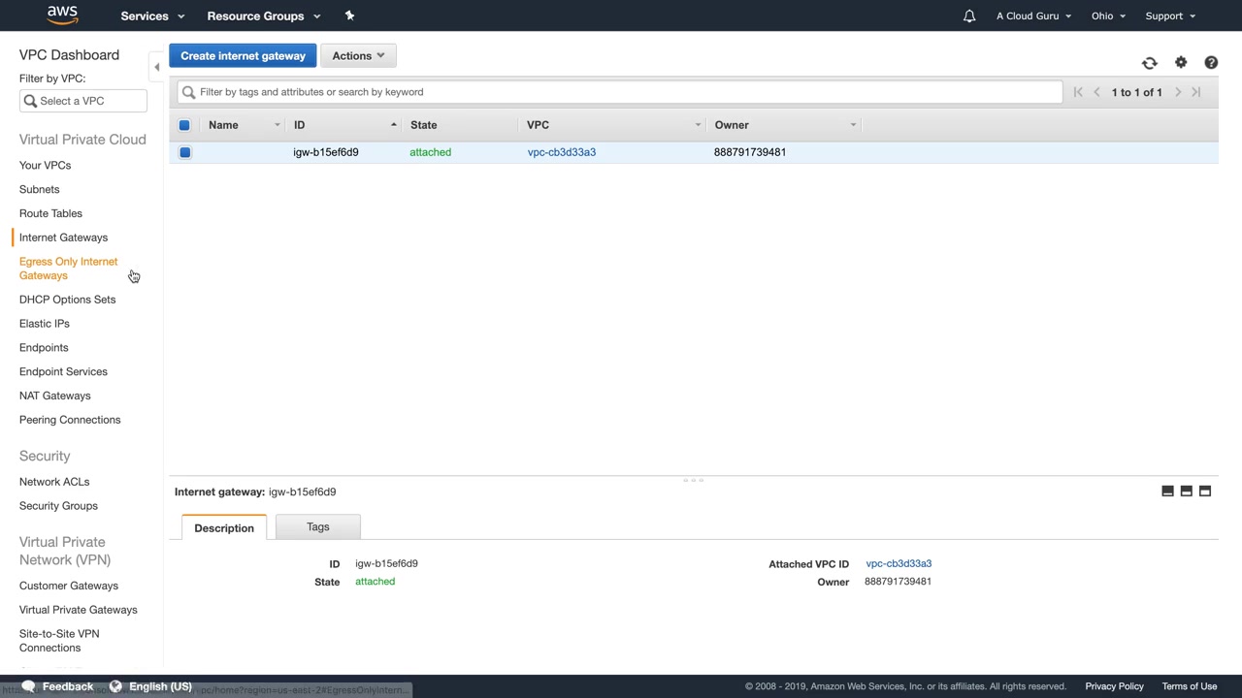Maximize the details pane layout icon

(x=1205, y=492)
